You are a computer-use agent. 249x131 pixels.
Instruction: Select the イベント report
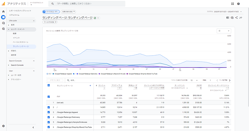click(x=16, y=38)
